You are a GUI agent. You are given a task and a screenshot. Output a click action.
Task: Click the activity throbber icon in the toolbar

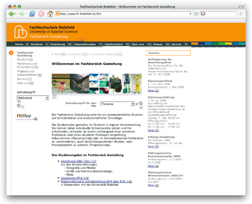click(241, 14)
